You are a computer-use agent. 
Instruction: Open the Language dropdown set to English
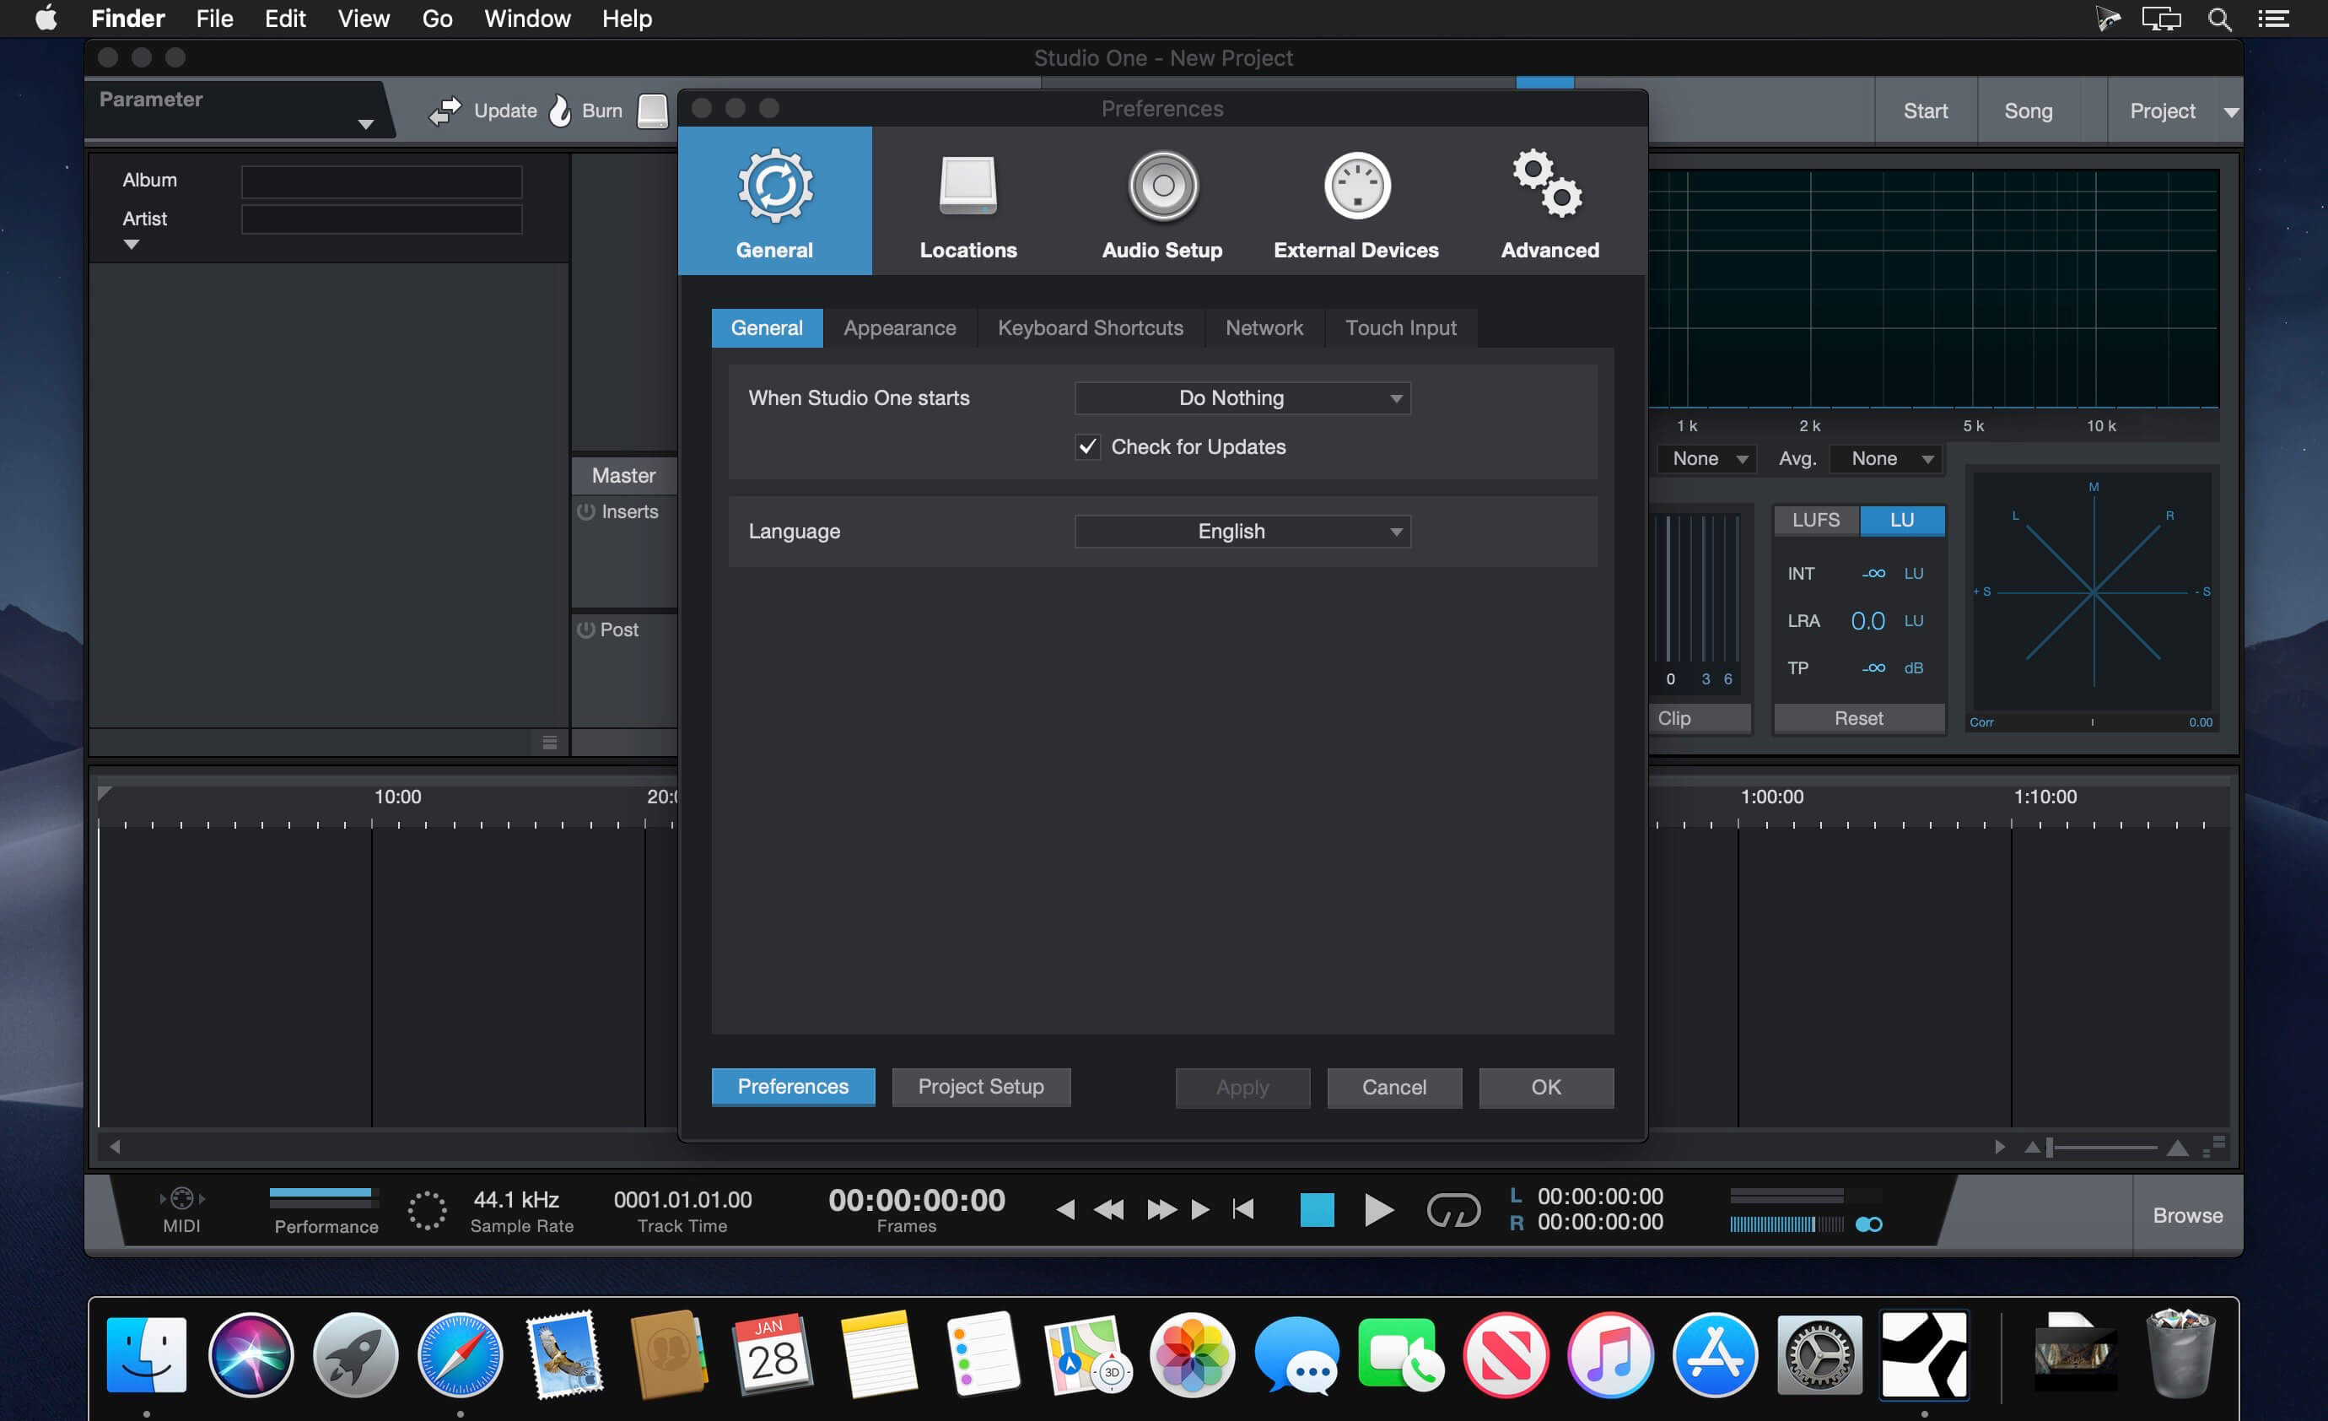(x=1242, y=532)
